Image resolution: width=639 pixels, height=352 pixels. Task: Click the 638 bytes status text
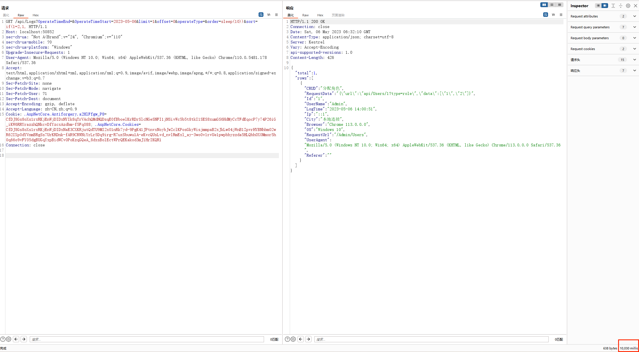click(610, 348)
